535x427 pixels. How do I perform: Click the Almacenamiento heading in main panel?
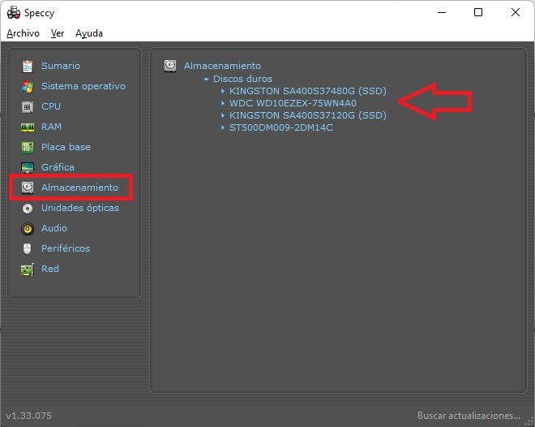222,66
